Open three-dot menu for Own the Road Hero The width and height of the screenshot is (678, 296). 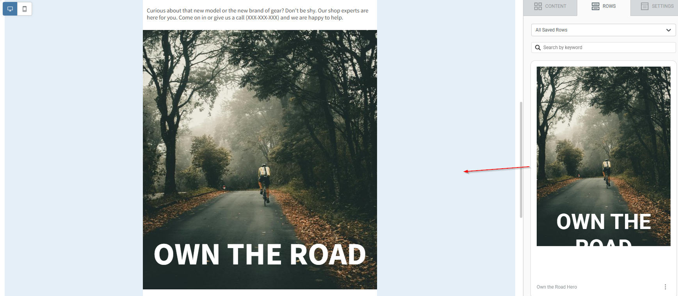[x=665, y=287]
